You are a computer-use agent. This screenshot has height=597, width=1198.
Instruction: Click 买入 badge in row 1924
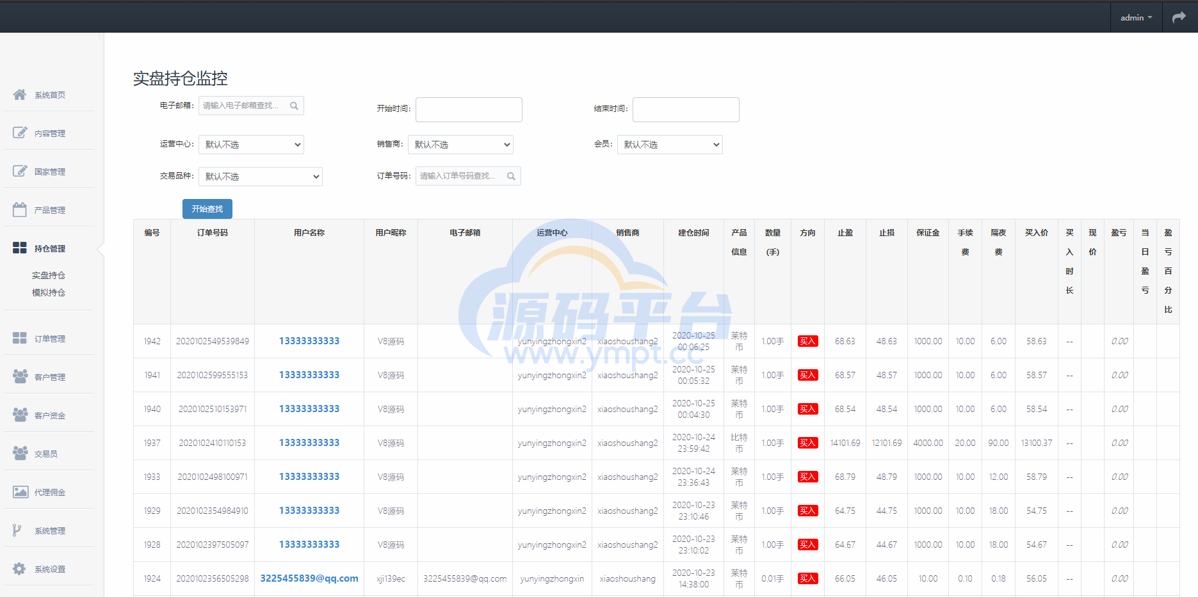click(807, 578)
